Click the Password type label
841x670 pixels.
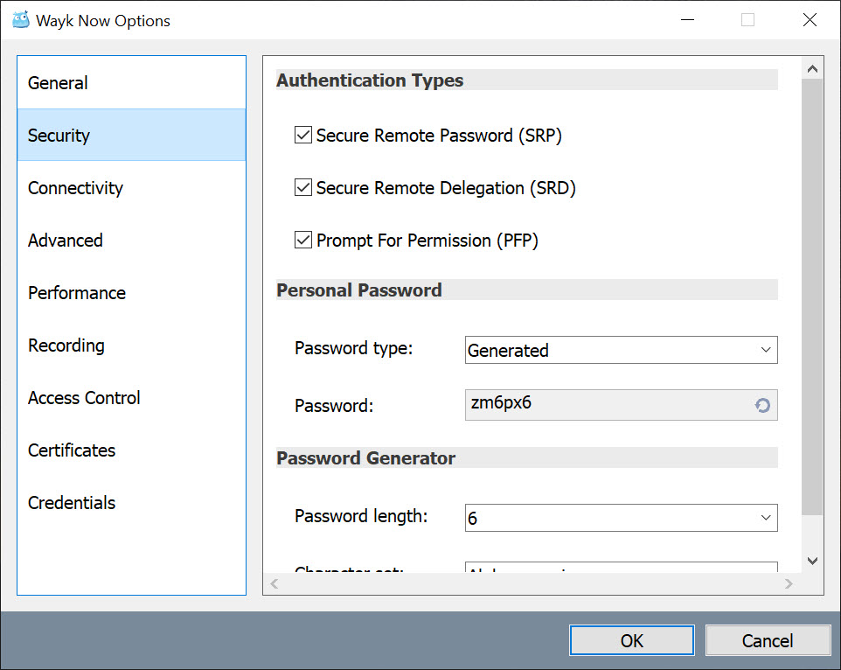[x=354, y=347]
